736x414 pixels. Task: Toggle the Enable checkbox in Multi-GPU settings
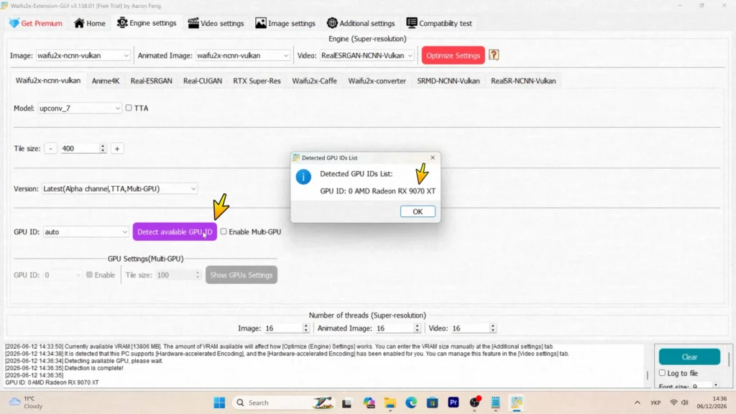[x=89, y=275]
